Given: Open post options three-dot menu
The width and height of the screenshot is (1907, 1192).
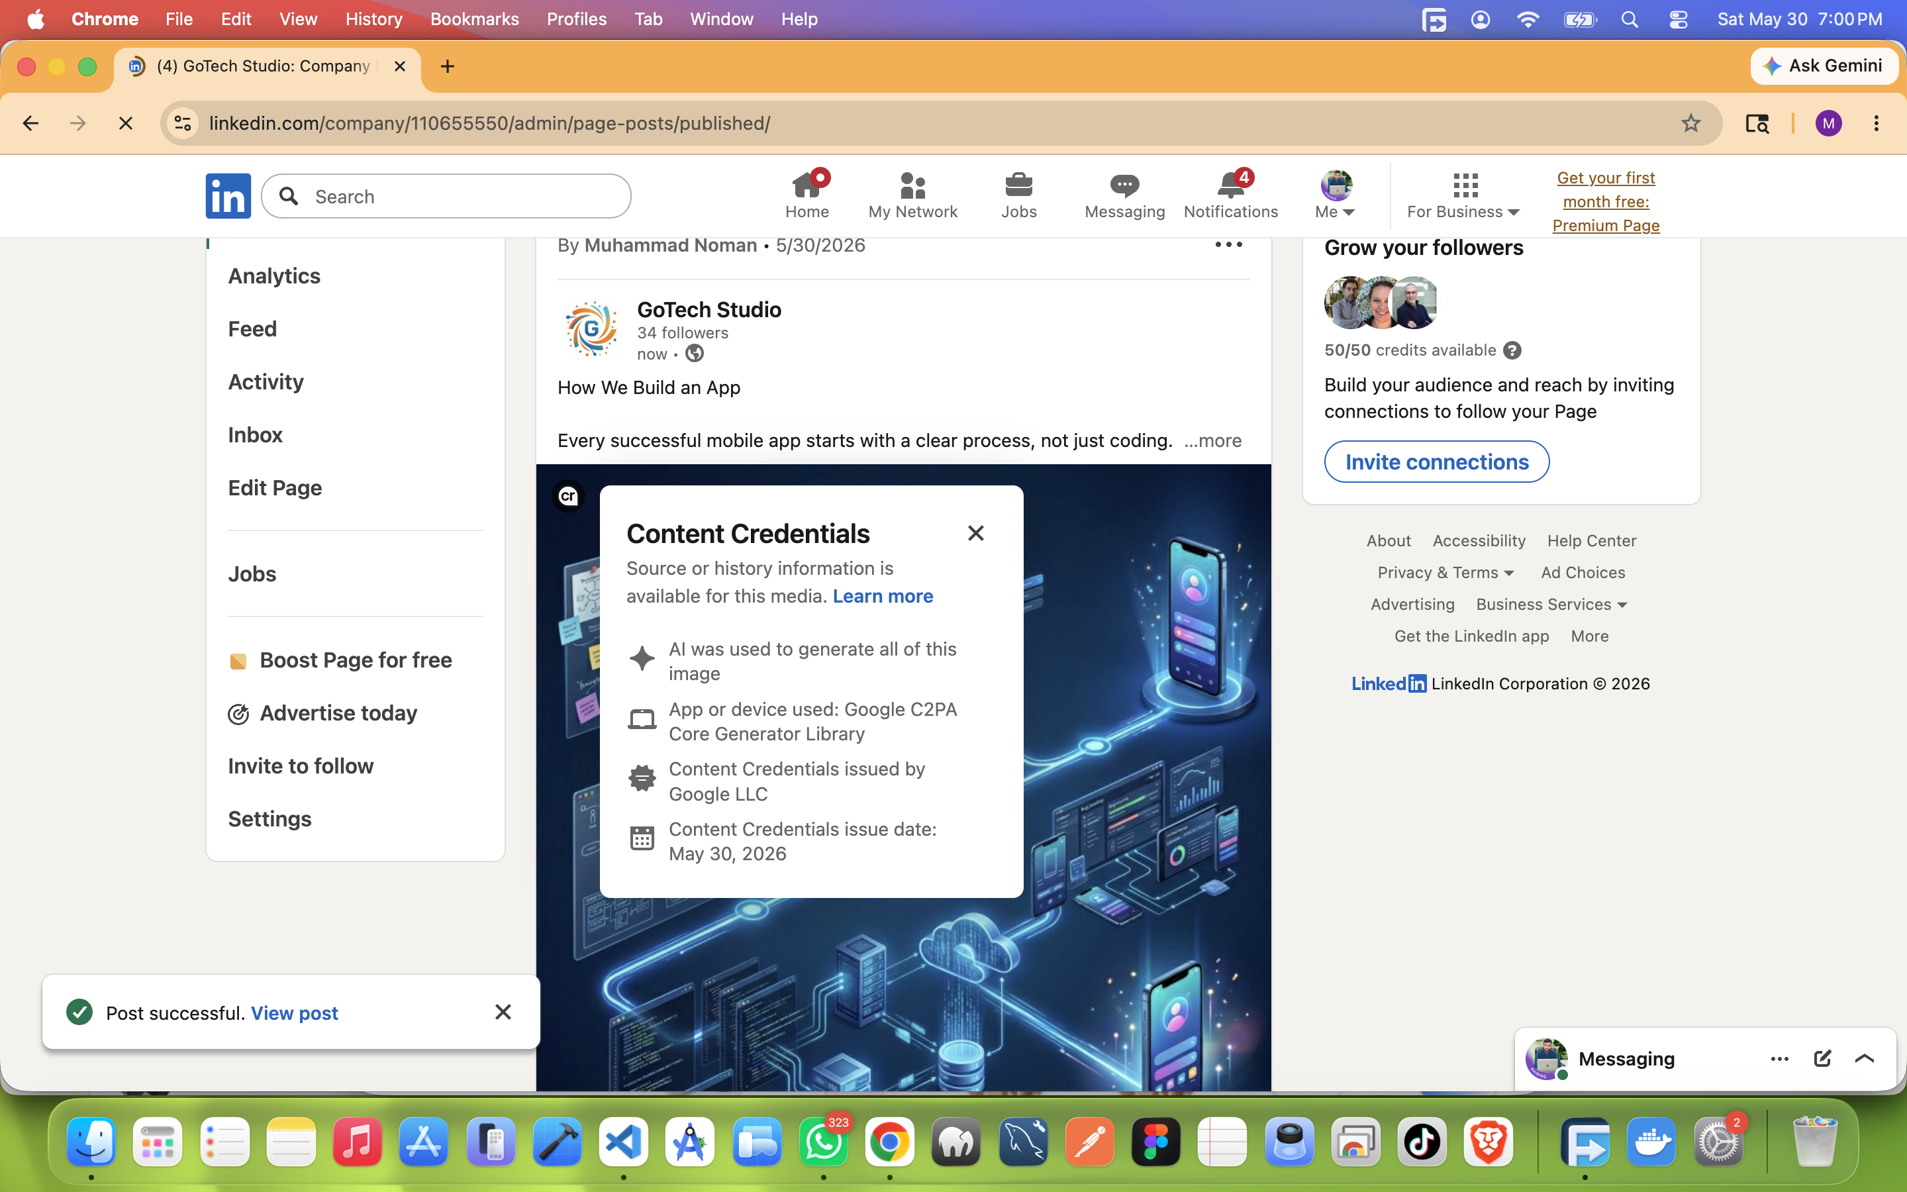Looking at the screenshot, I should pos(1228,244).
